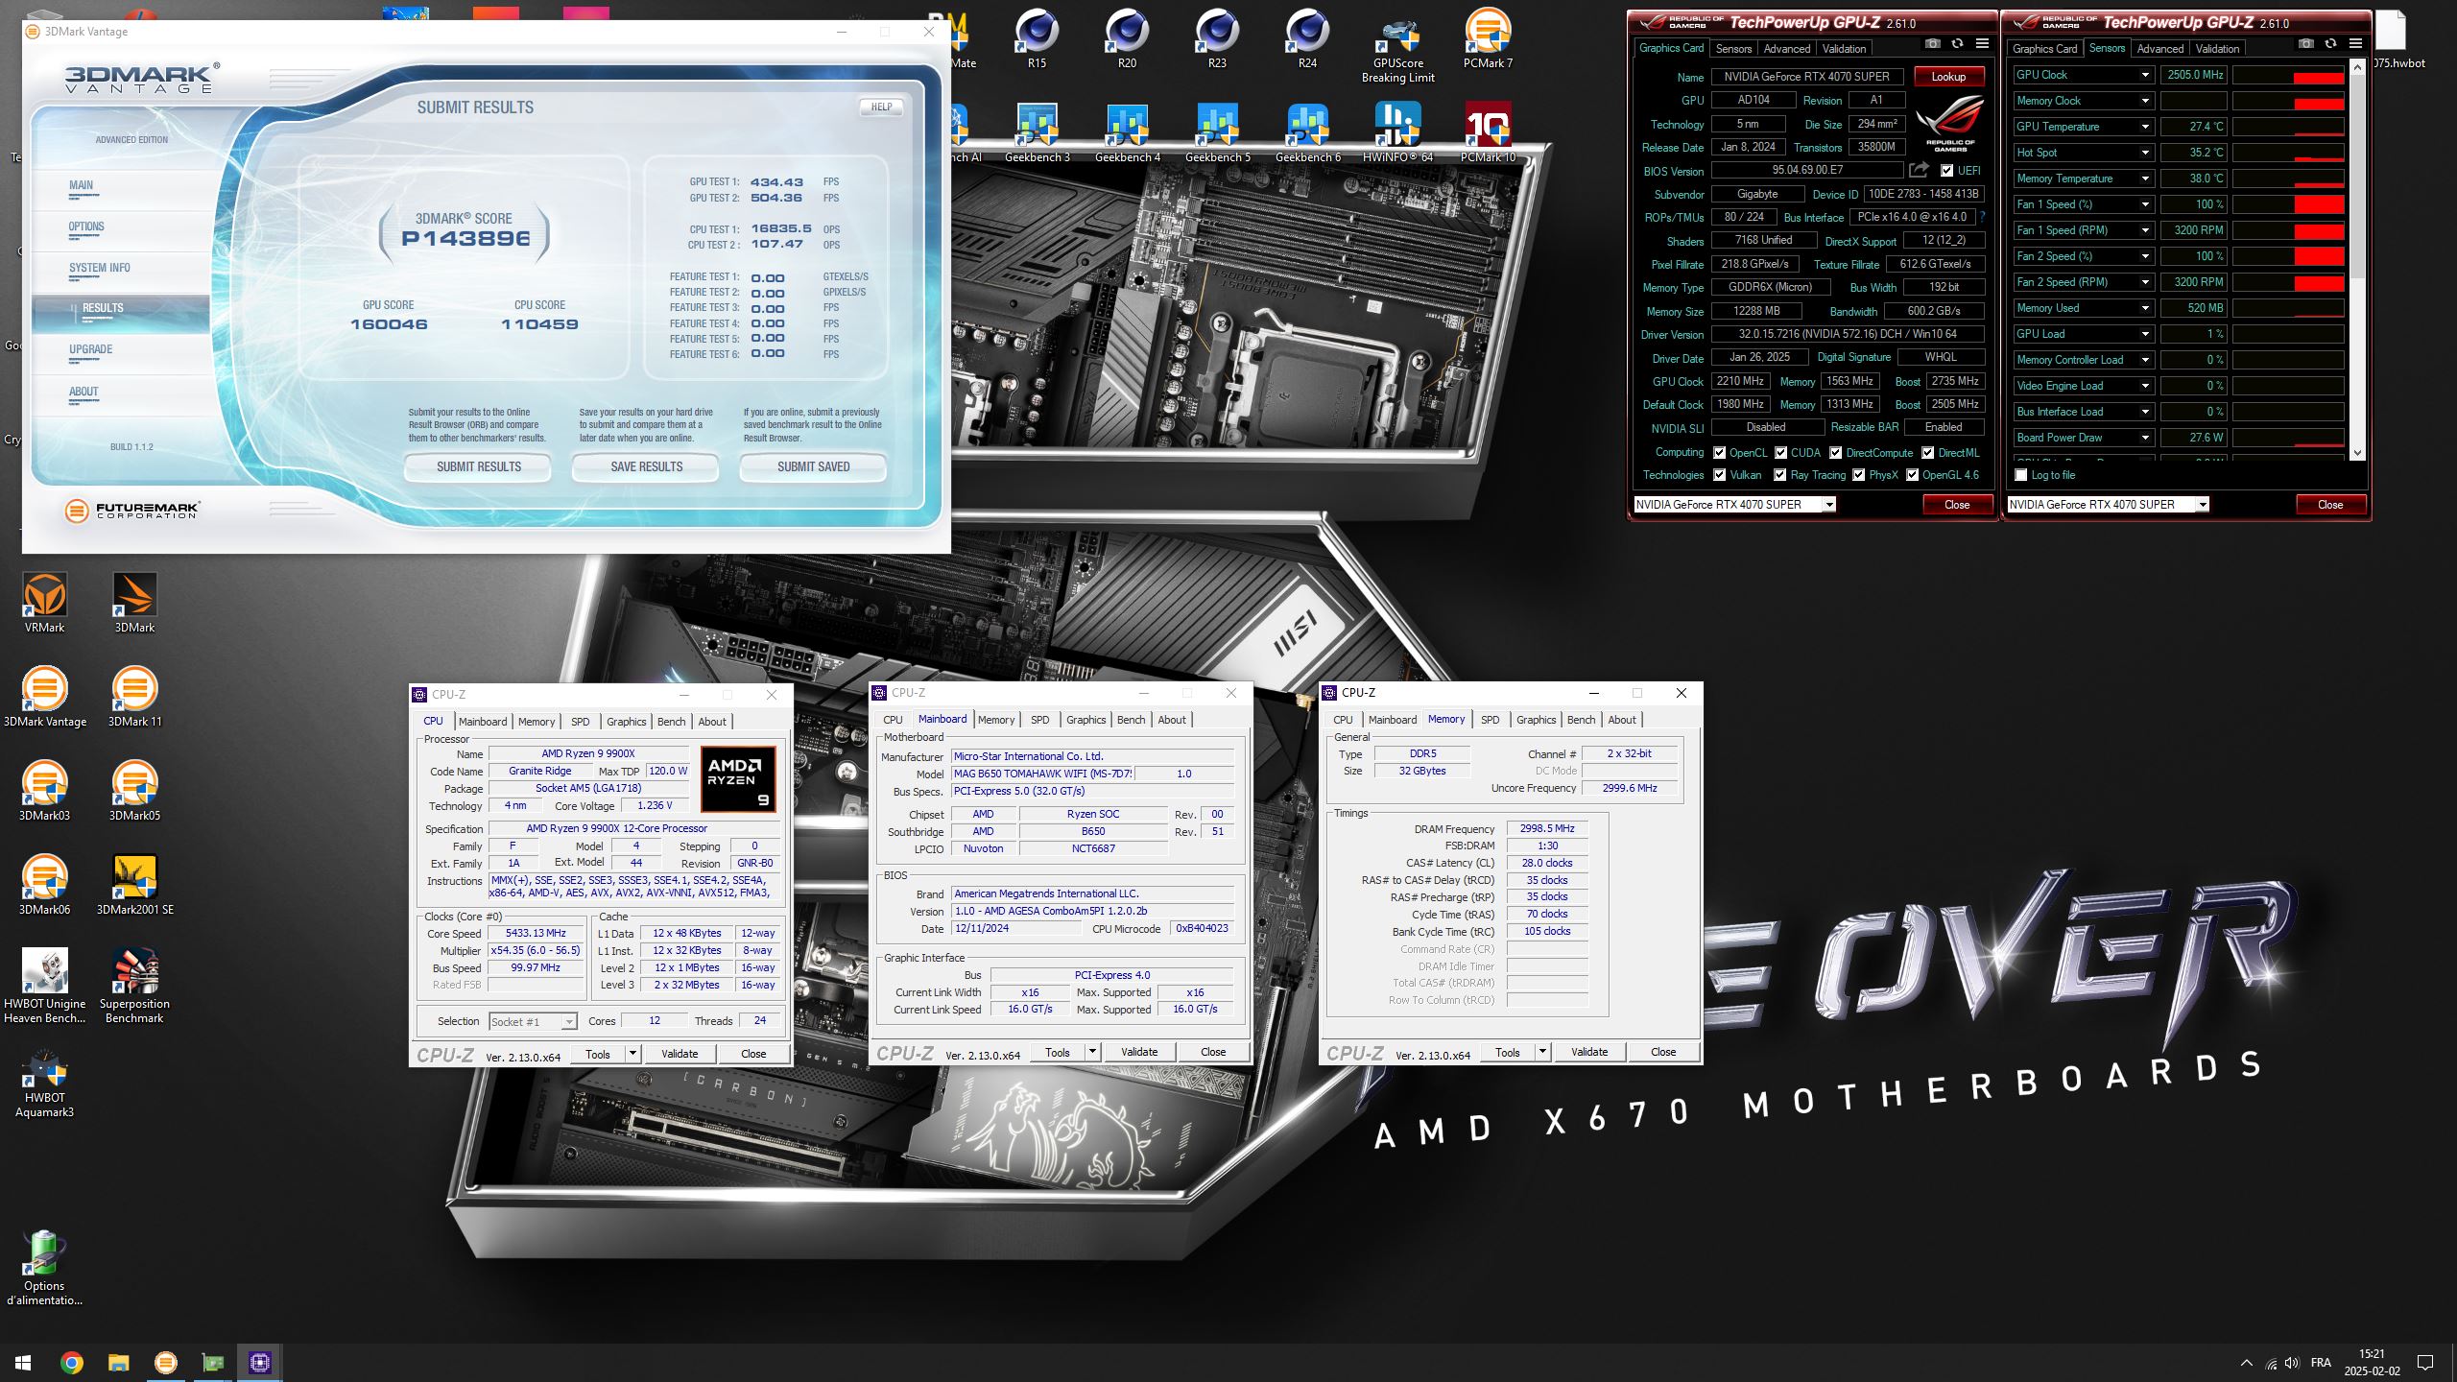Click the HELP button in 3DMark Vantage
The height and width of the screenshot is (1382, 2457).
pos(881,107)
